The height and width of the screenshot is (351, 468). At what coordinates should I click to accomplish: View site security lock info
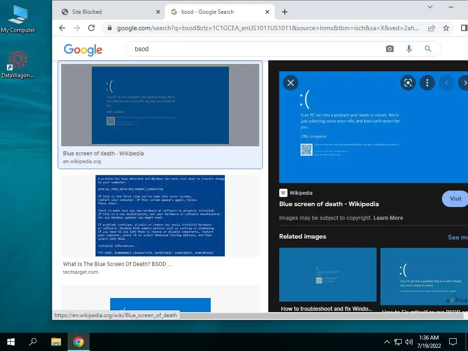(110, 28)
